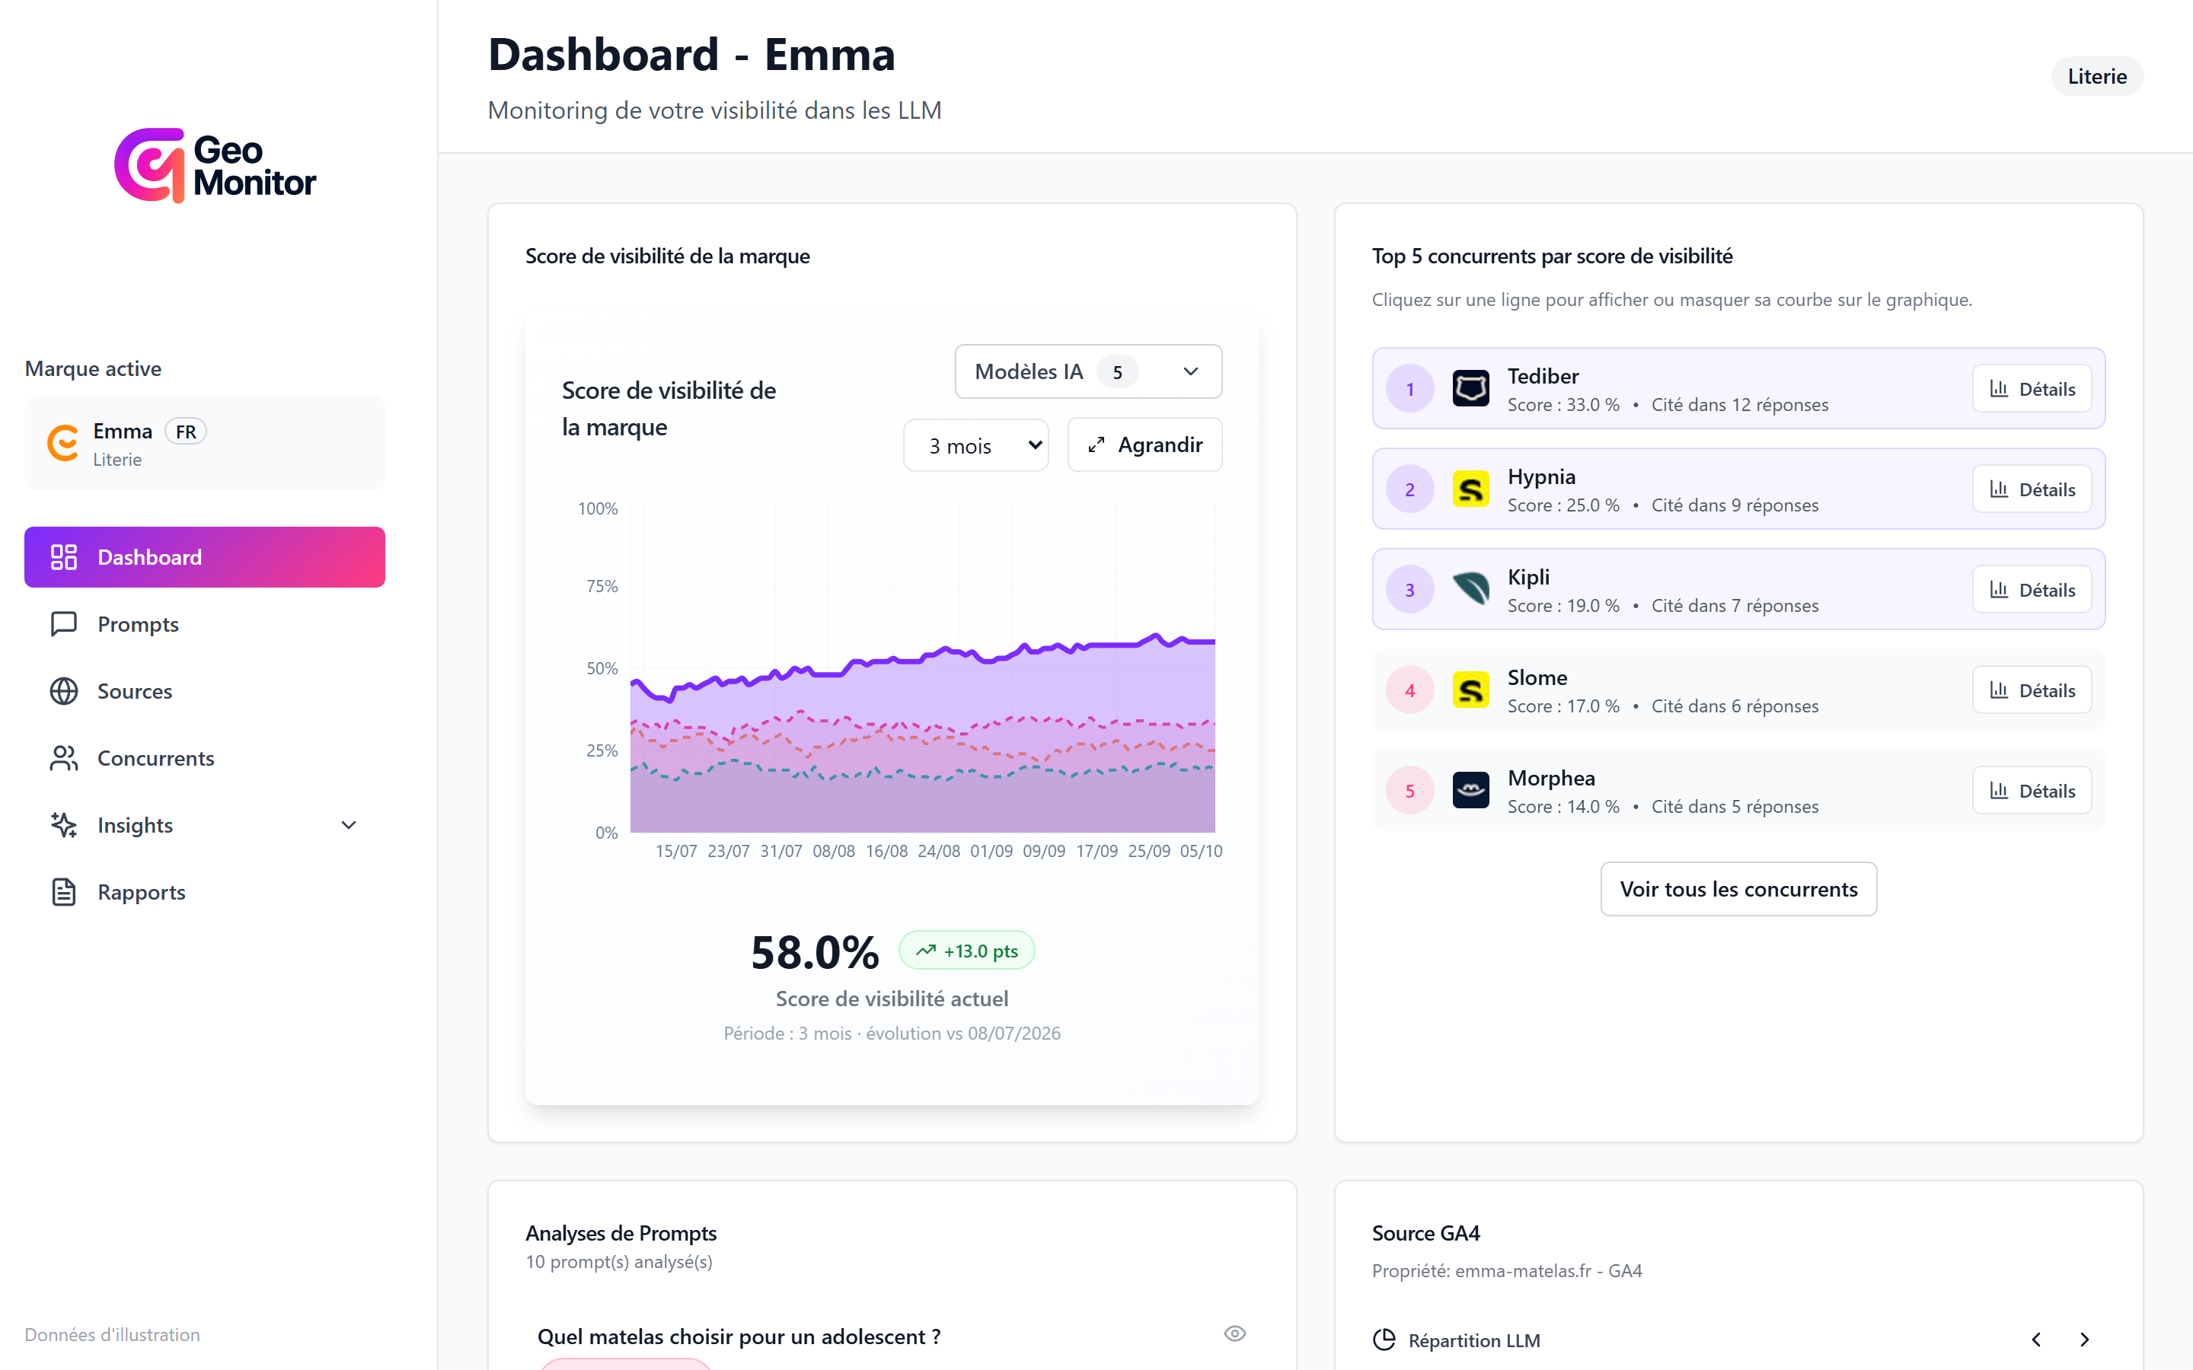The image size is (2193, 1370).
Task: Click the 'Données d'illustration' footer text
Action: tap(113, 1335)
